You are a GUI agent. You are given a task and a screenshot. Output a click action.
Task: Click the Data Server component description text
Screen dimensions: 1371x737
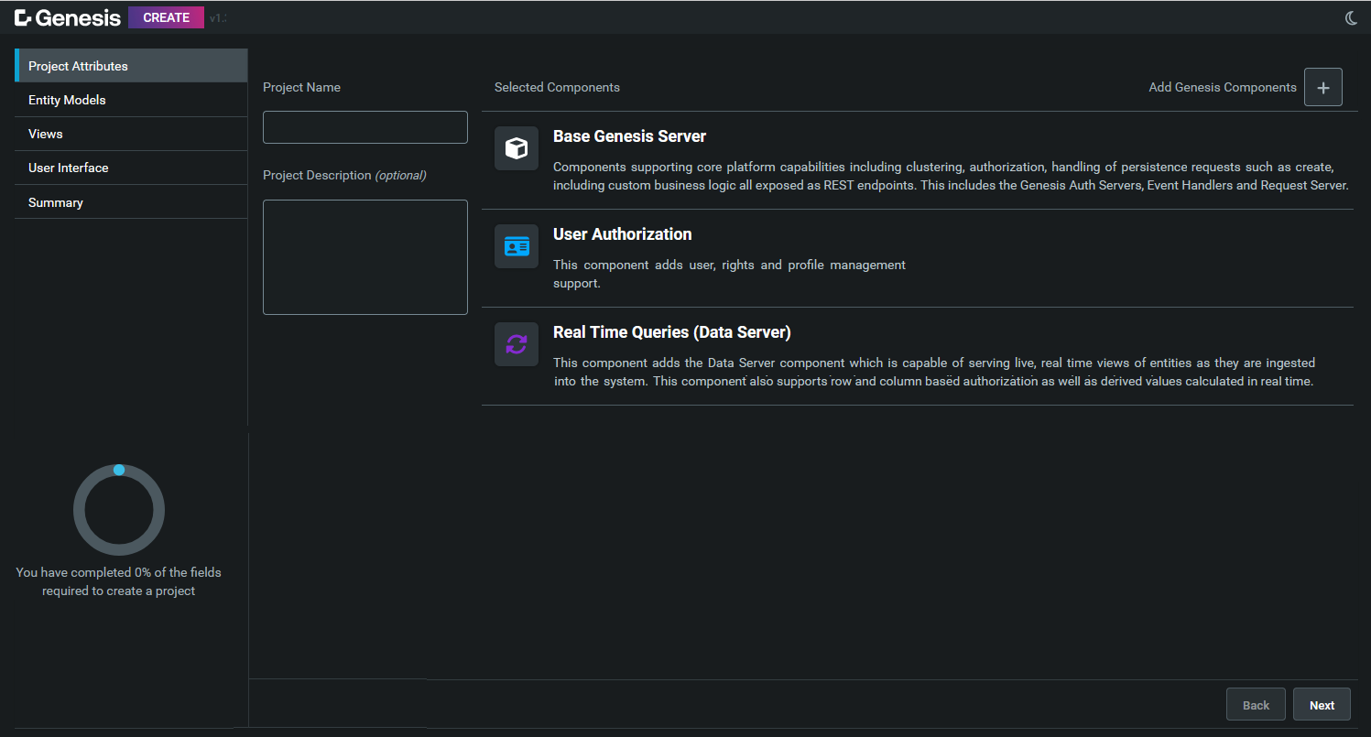934,372
